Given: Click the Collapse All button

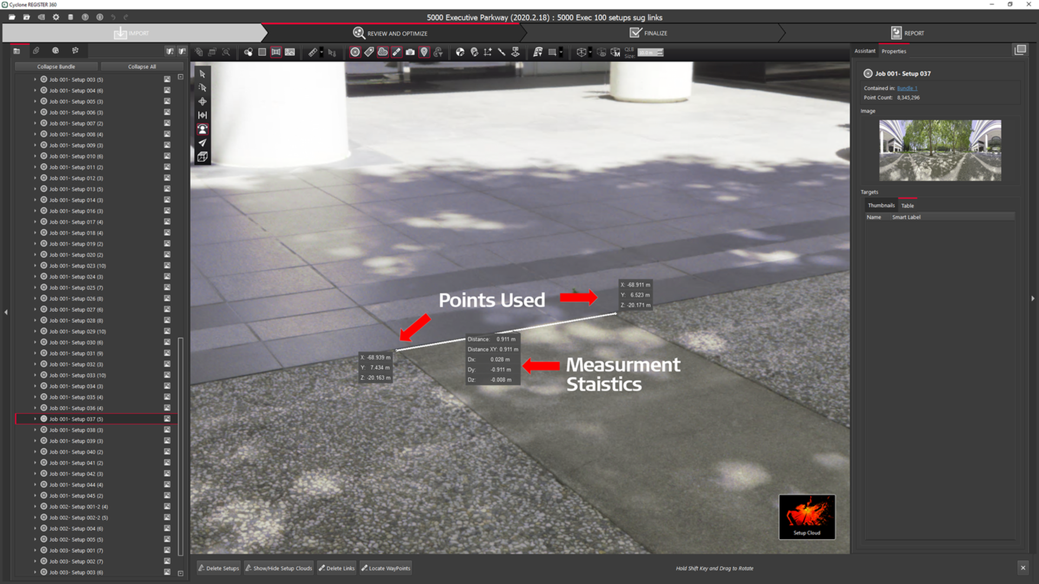Looking at the screenshot, I should pos(142,67).
